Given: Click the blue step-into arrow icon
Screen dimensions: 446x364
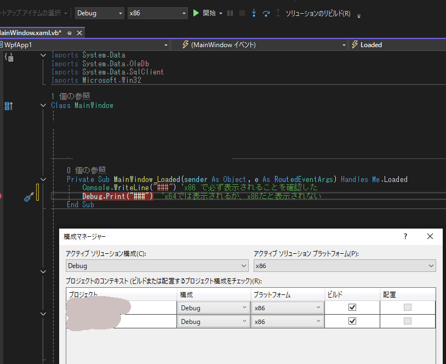Looking at the screenshot, I should [254, 13].
